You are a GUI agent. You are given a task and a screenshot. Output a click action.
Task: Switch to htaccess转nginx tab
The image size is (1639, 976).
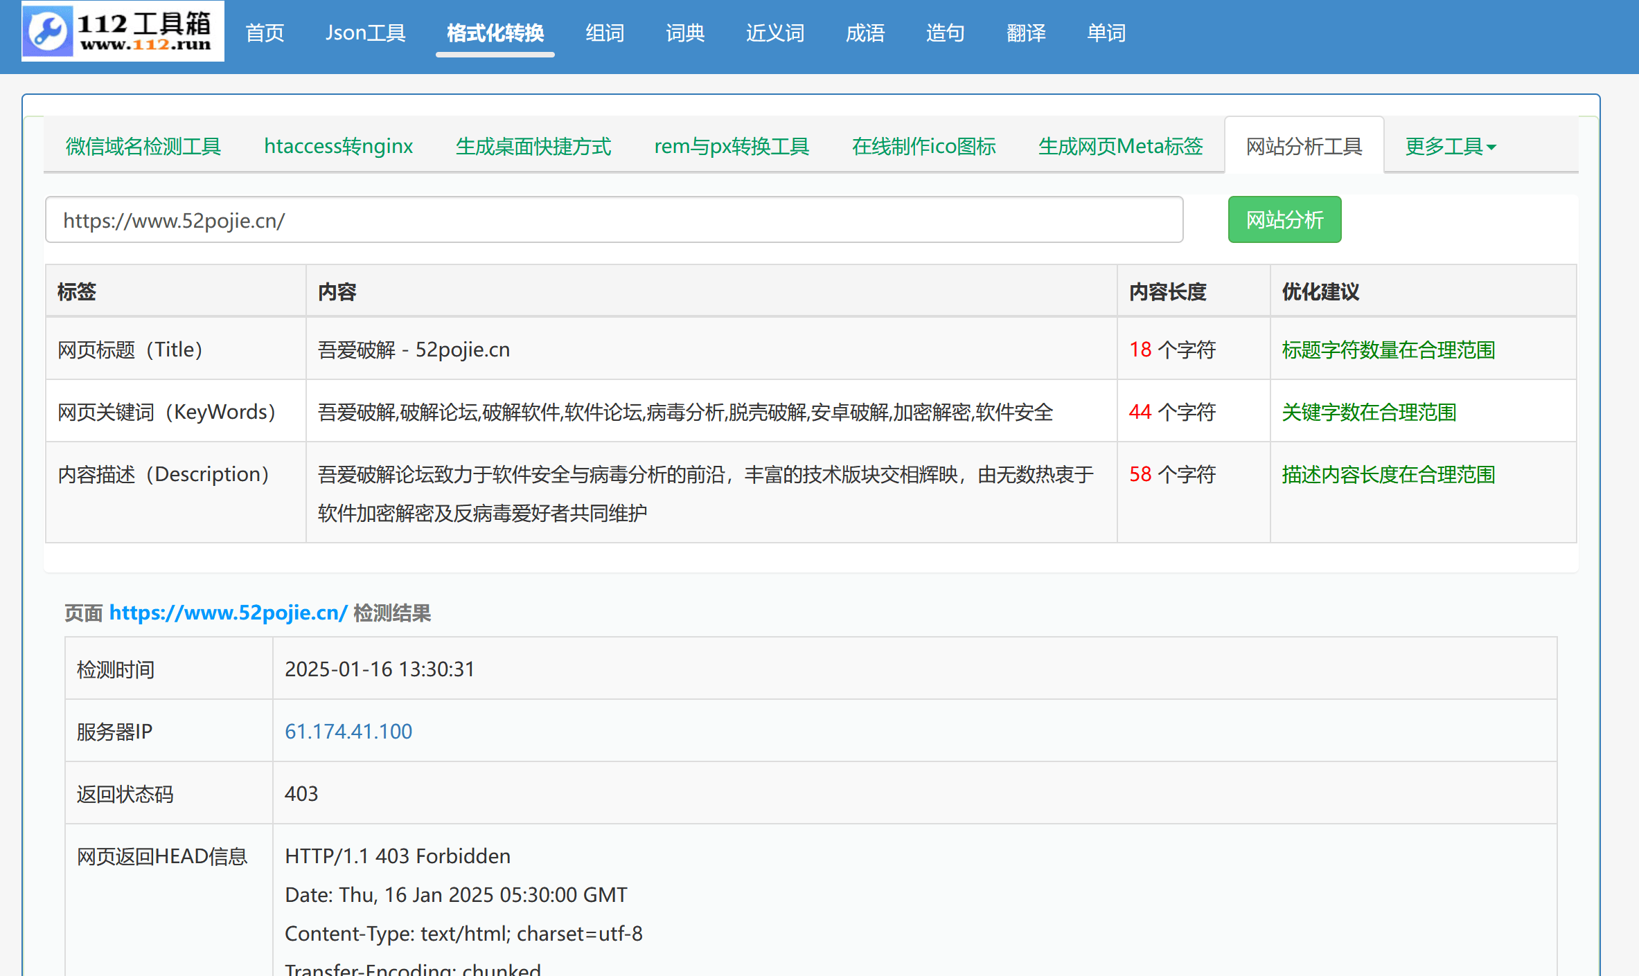coord(339,146)
